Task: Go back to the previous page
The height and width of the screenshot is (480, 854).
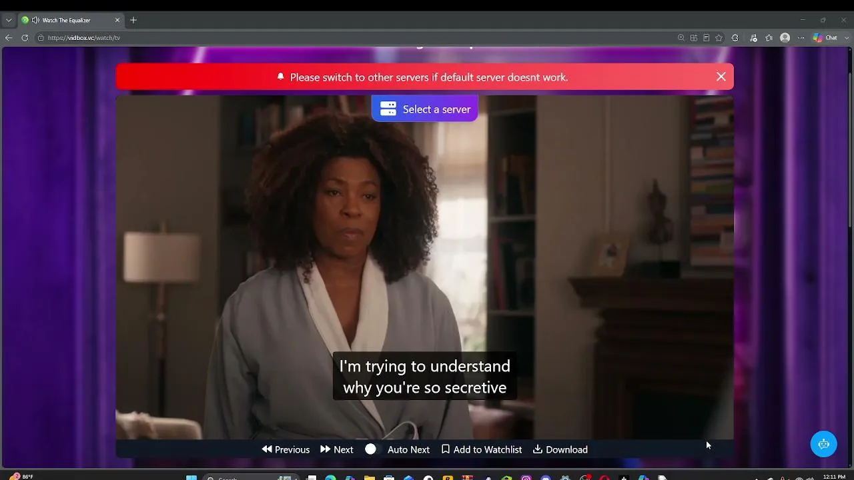Action: tap(9, 38)
